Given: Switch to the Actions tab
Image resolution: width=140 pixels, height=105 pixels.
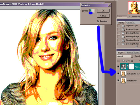Looking at the screenshot, I should tap(129, 23).
